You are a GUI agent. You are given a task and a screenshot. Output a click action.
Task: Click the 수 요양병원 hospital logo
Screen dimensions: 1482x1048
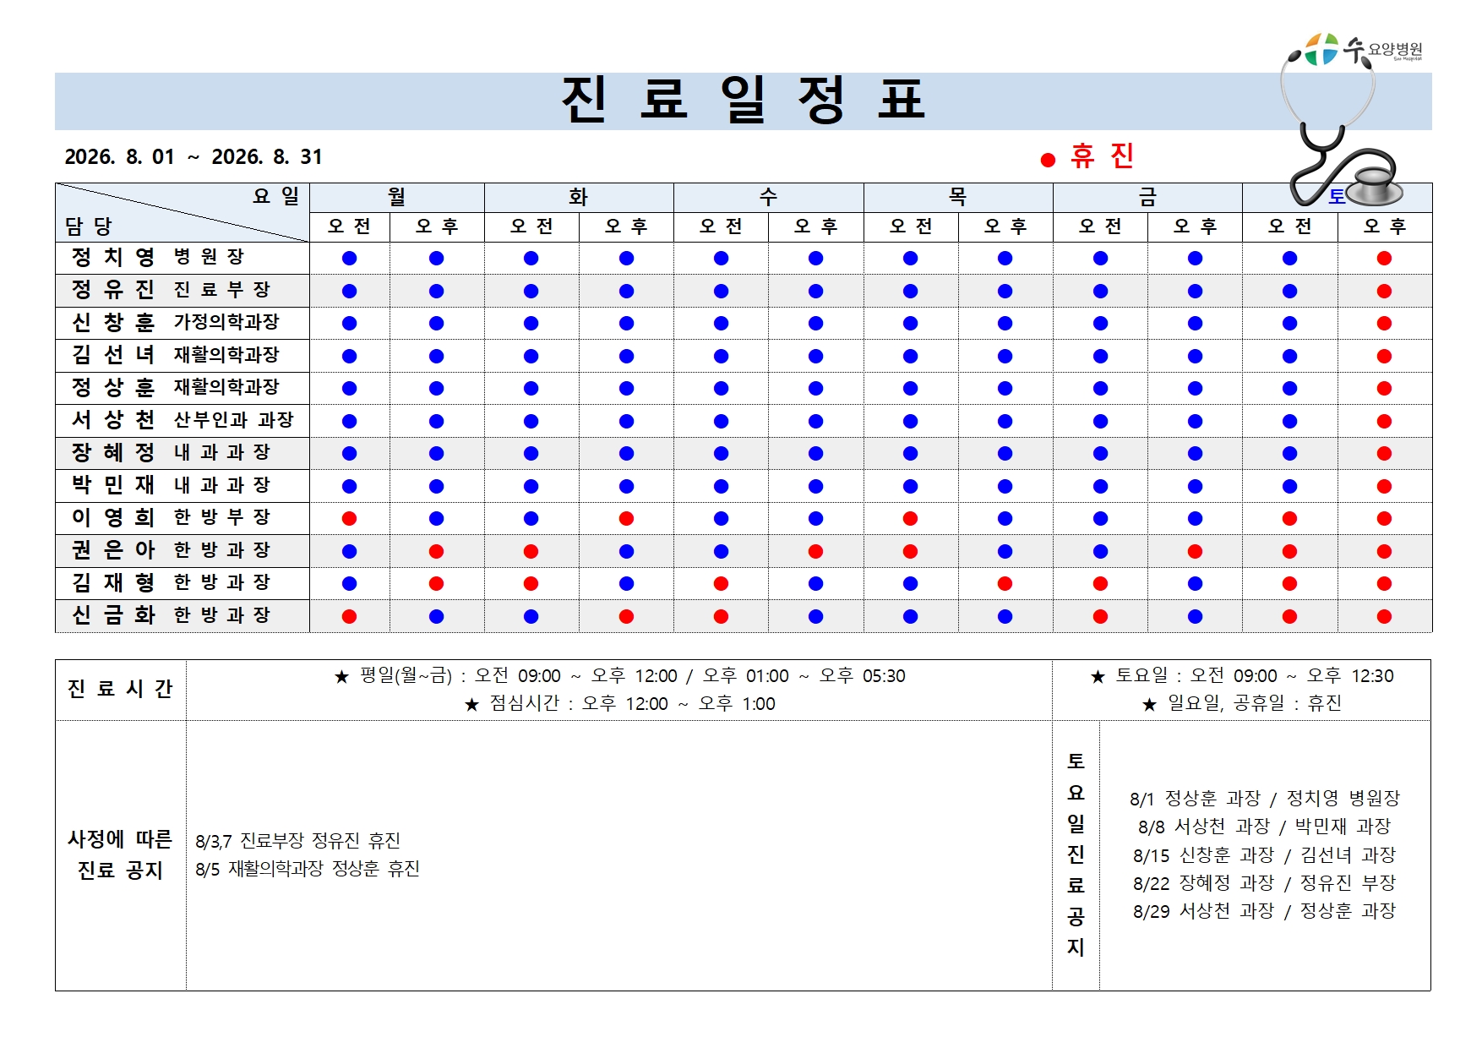pos(1362,49)
